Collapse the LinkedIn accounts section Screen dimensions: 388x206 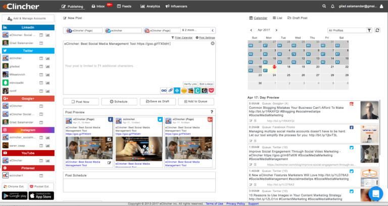pos(28,27)
